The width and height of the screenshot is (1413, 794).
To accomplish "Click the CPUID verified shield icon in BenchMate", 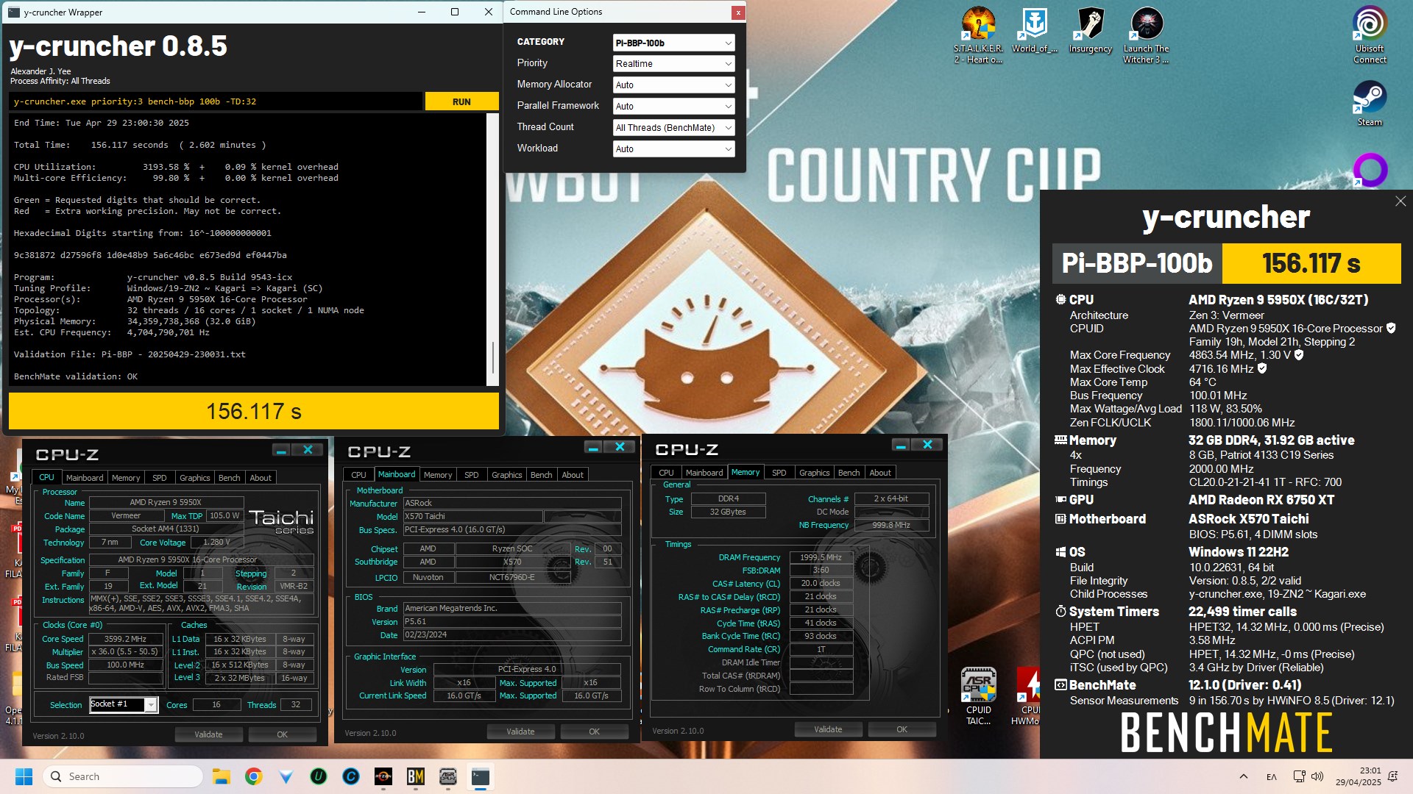I will [1391, 329].
